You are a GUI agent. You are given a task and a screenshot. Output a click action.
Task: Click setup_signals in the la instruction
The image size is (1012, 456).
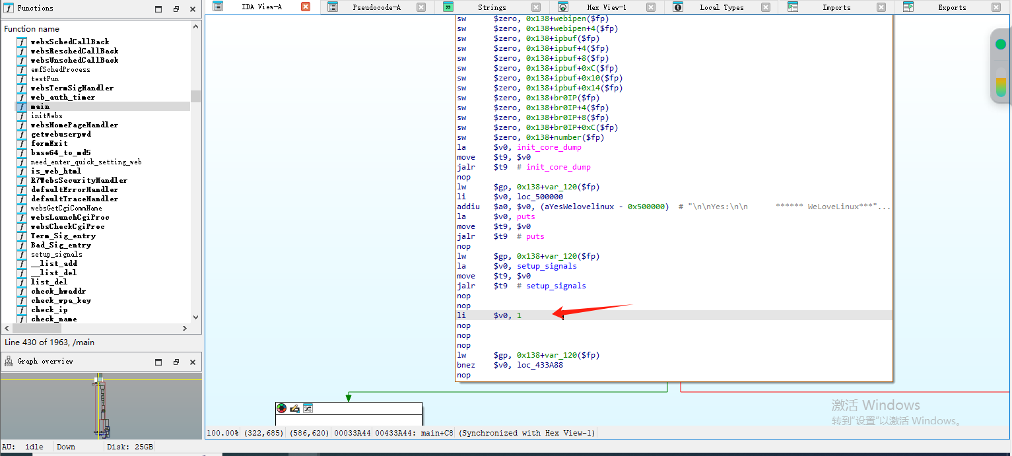pyautogui.click(x=547, y=266)
